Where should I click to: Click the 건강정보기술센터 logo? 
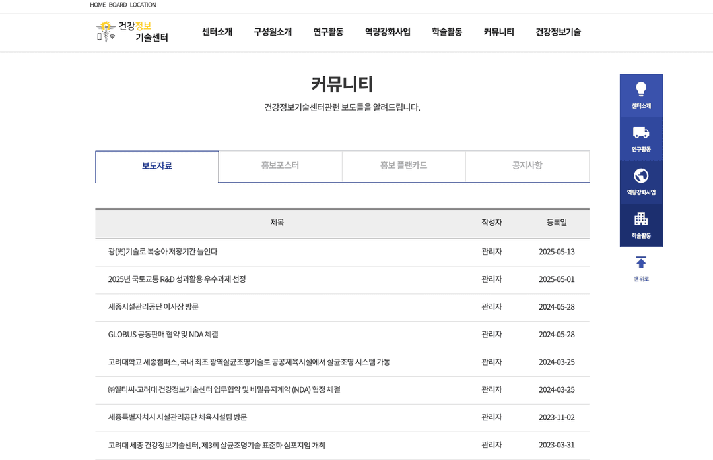pos(132,32)
